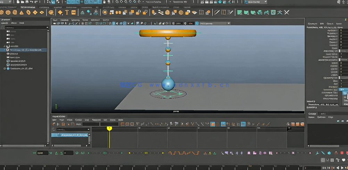Open the dropdown in the top right status line
Viewport: 348px width, 170px height.
click(x=265, y=2)
